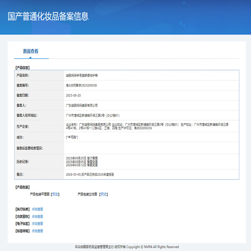Click the 历史记录 row label

tap(23, 162)
